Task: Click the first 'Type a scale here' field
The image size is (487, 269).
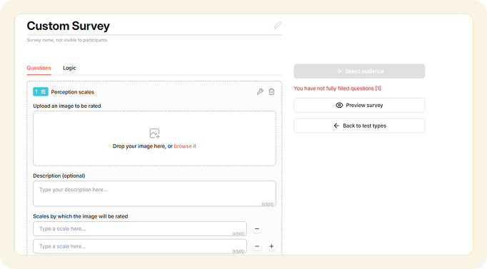Action: click(x=140, y=228)
